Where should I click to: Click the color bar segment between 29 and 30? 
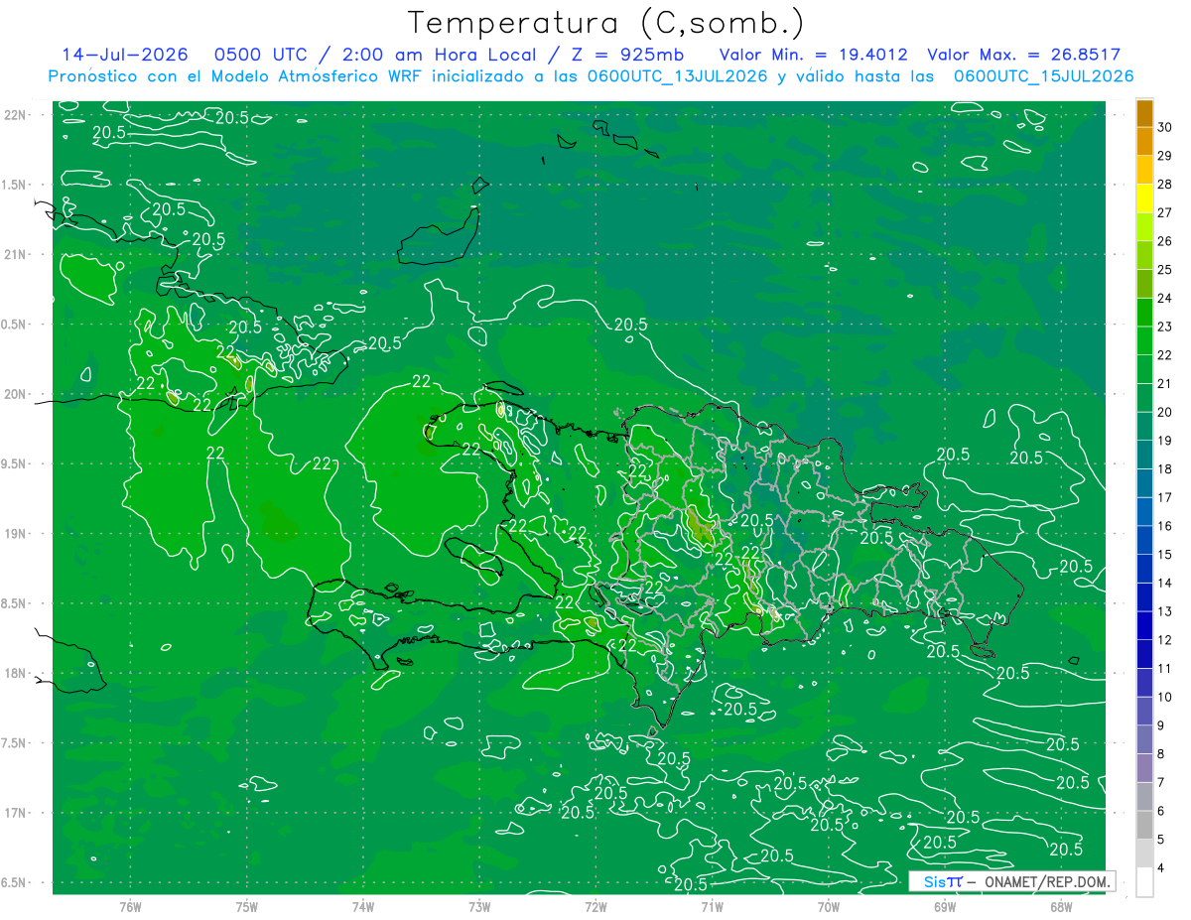pyautogui.click(x=1144, y=141)
